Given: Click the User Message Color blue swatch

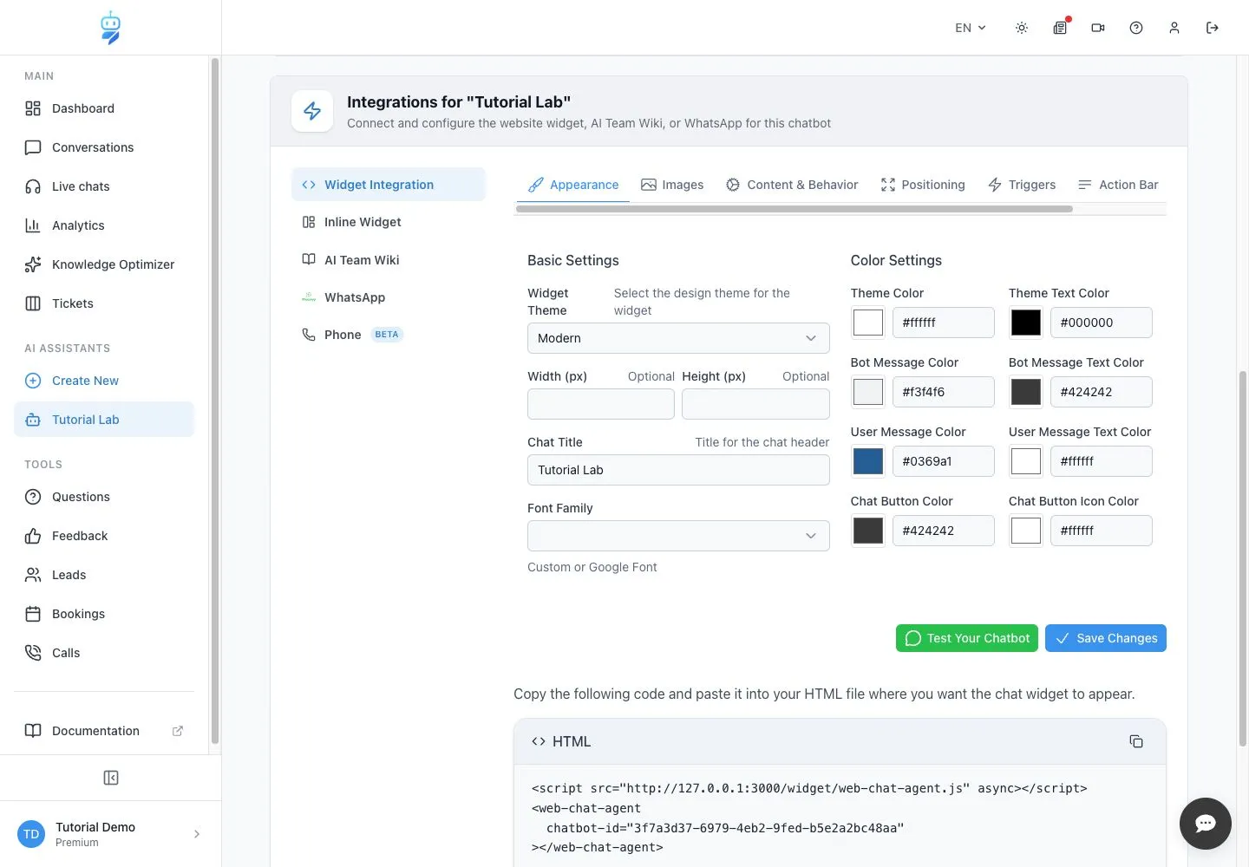Looking at the screenshot, I should (x=868, y=461).
